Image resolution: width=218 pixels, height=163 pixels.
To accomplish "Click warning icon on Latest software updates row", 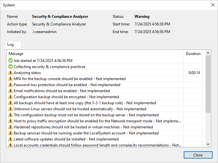I will pyautogui.click(x=10, y=139).
